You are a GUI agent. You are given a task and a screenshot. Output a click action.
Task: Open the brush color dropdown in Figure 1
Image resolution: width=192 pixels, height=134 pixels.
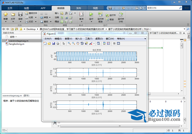pyautogui.click(x=94, y=43)
